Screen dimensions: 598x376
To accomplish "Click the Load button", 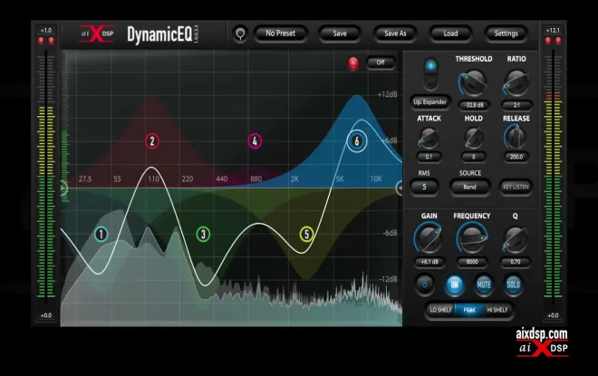I will [x=450, y=34].
